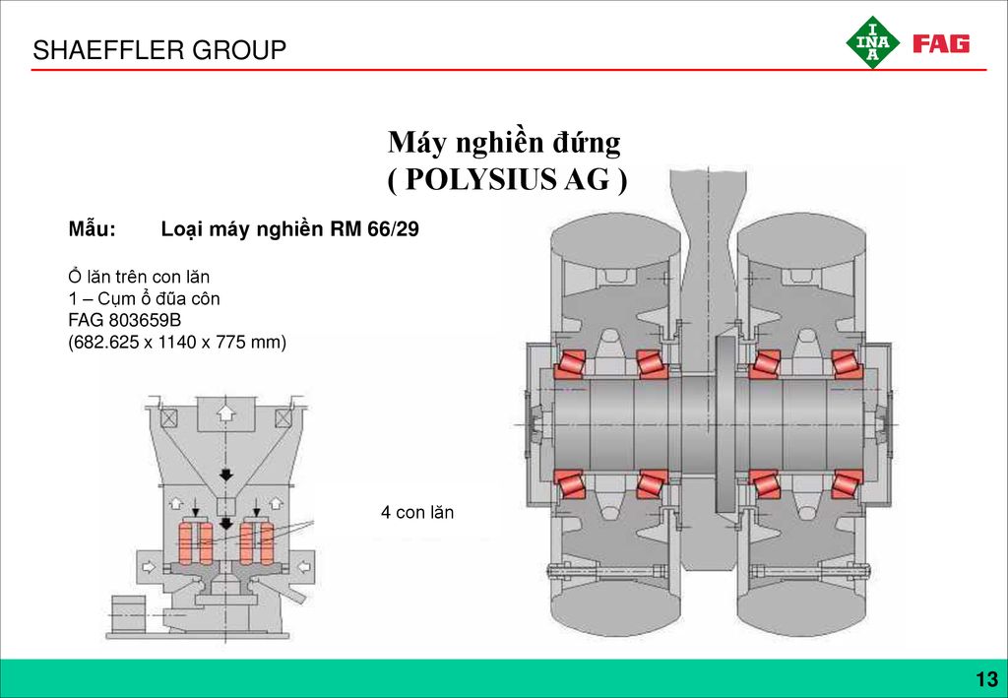Click the slide number 13
The width and height of the screenshot is (1008, 698).
(x=986, y=679)
